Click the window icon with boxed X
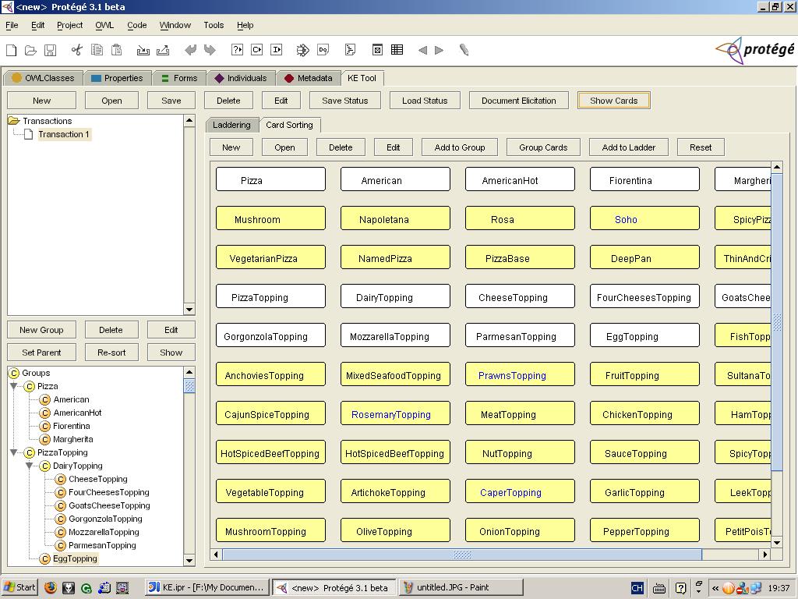 377,50
